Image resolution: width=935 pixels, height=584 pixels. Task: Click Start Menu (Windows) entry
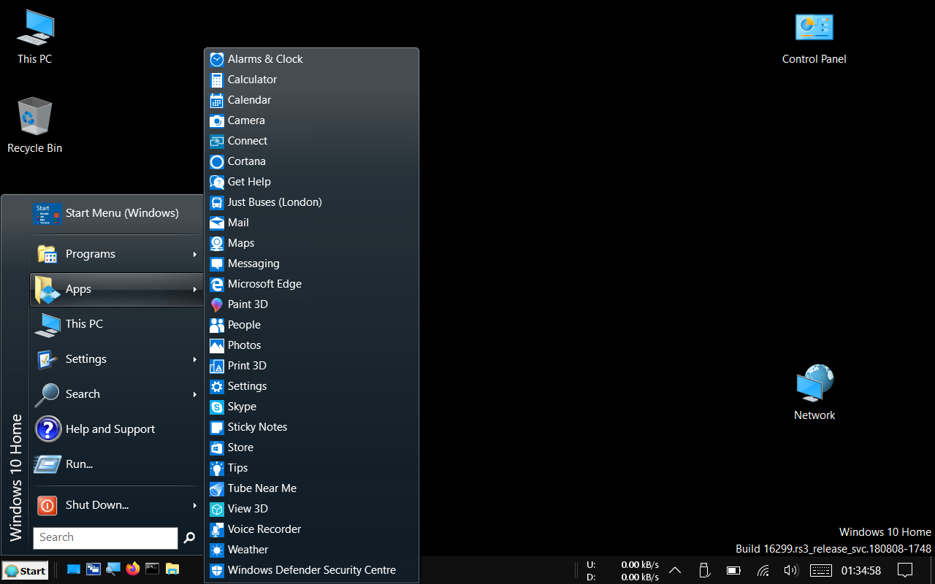click(116, 213)
